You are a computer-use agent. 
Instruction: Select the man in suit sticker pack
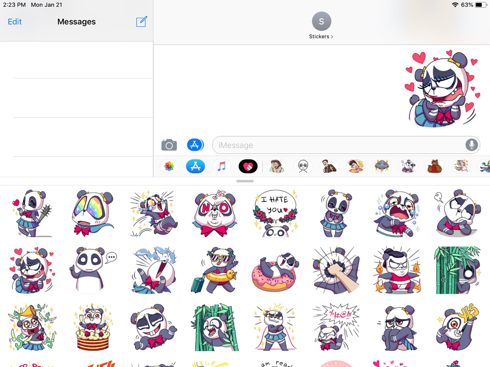[x=329, y=166]
